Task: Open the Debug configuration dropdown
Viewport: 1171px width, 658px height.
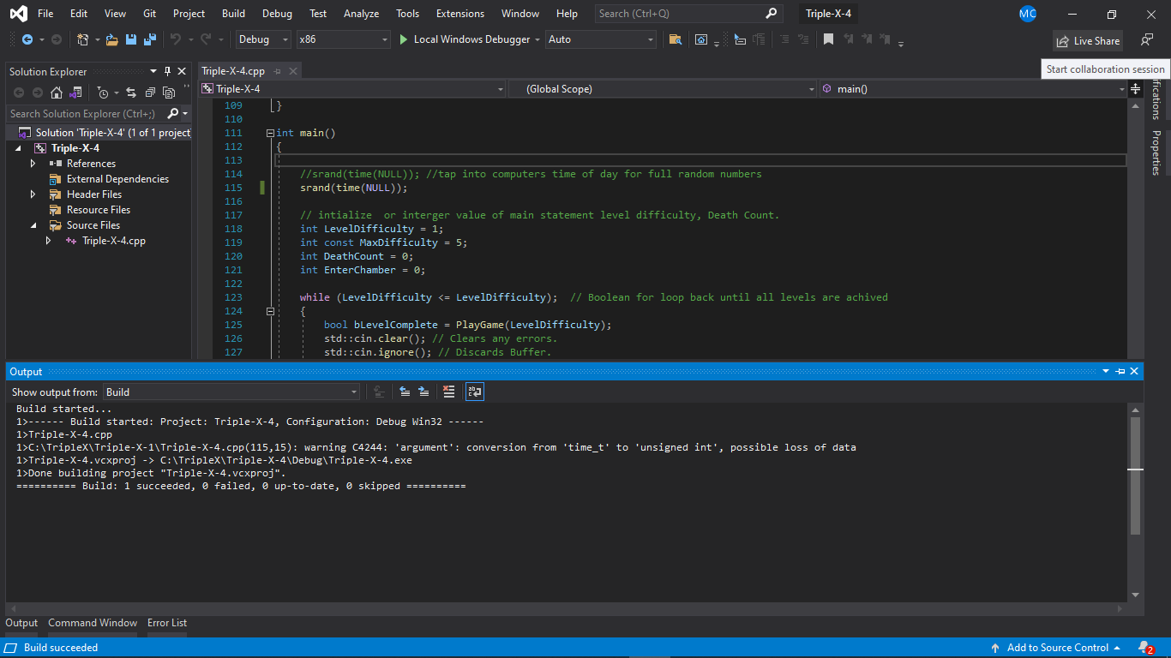Action: click(x=262, y=39)
